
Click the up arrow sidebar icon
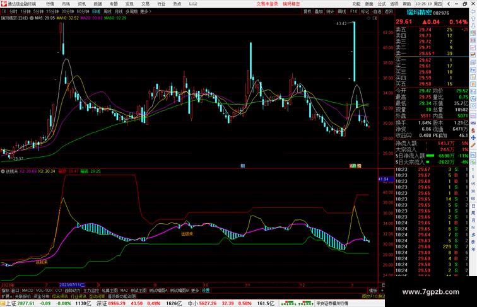tap(473, 18)
